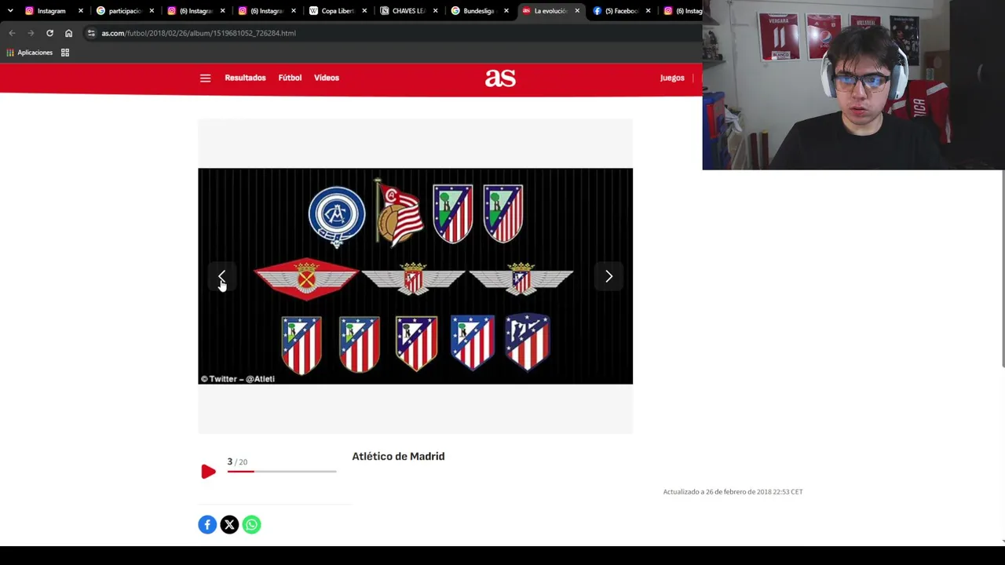Close the Copa Libert tab
This screenshot has height=565, width=1005.
click(x=364, y=11)
